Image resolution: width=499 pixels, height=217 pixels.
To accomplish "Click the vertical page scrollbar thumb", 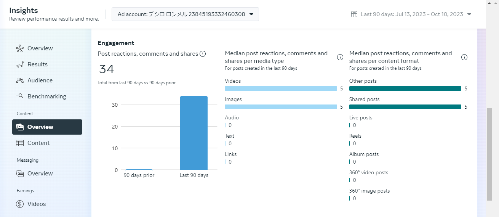I will pos(489,154).
